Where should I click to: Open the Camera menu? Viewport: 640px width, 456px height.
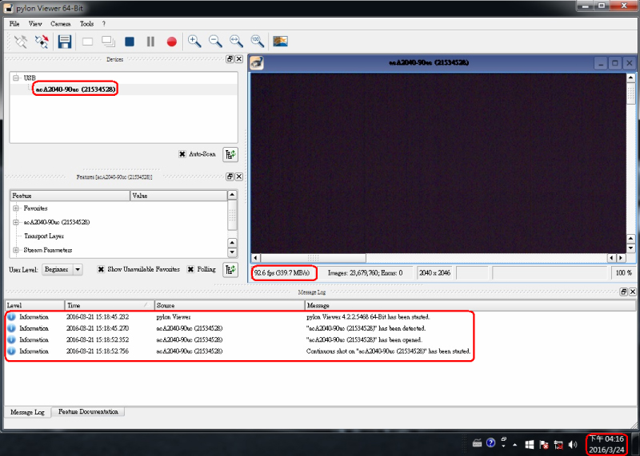61,24
